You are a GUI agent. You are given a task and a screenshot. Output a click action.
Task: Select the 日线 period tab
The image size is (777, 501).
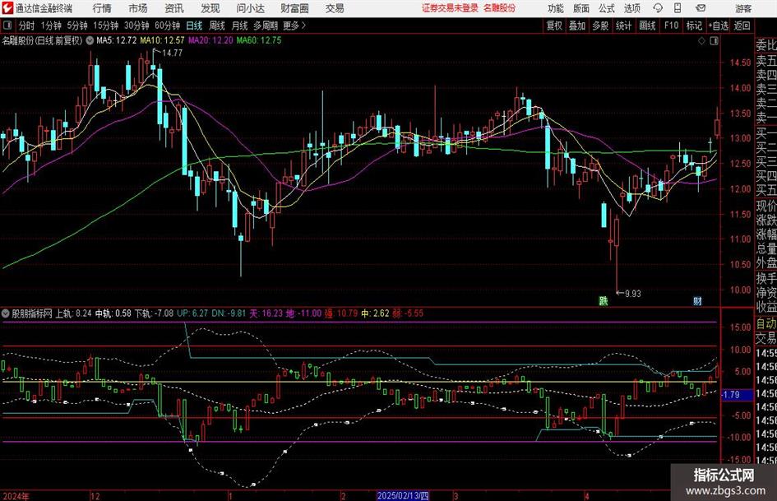click(x=194, y=26)
